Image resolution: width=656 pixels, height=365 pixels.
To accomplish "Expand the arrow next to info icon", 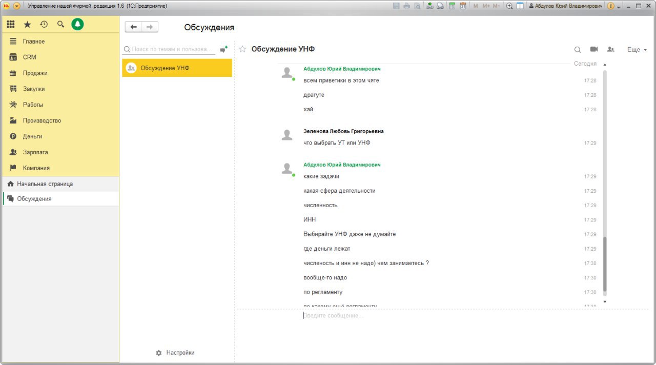I will click(619, 7).
